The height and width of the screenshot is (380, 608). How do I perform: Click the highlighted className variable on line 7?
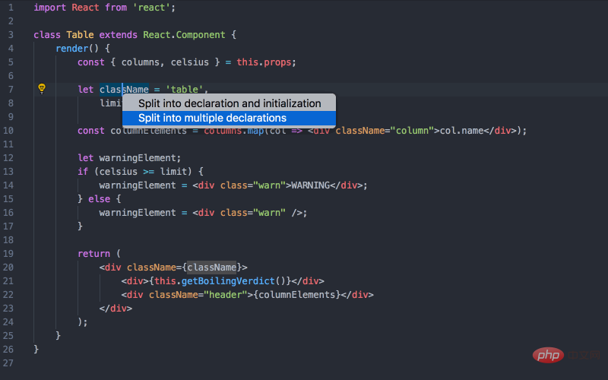pyautogui.click(x=124, y=90)
